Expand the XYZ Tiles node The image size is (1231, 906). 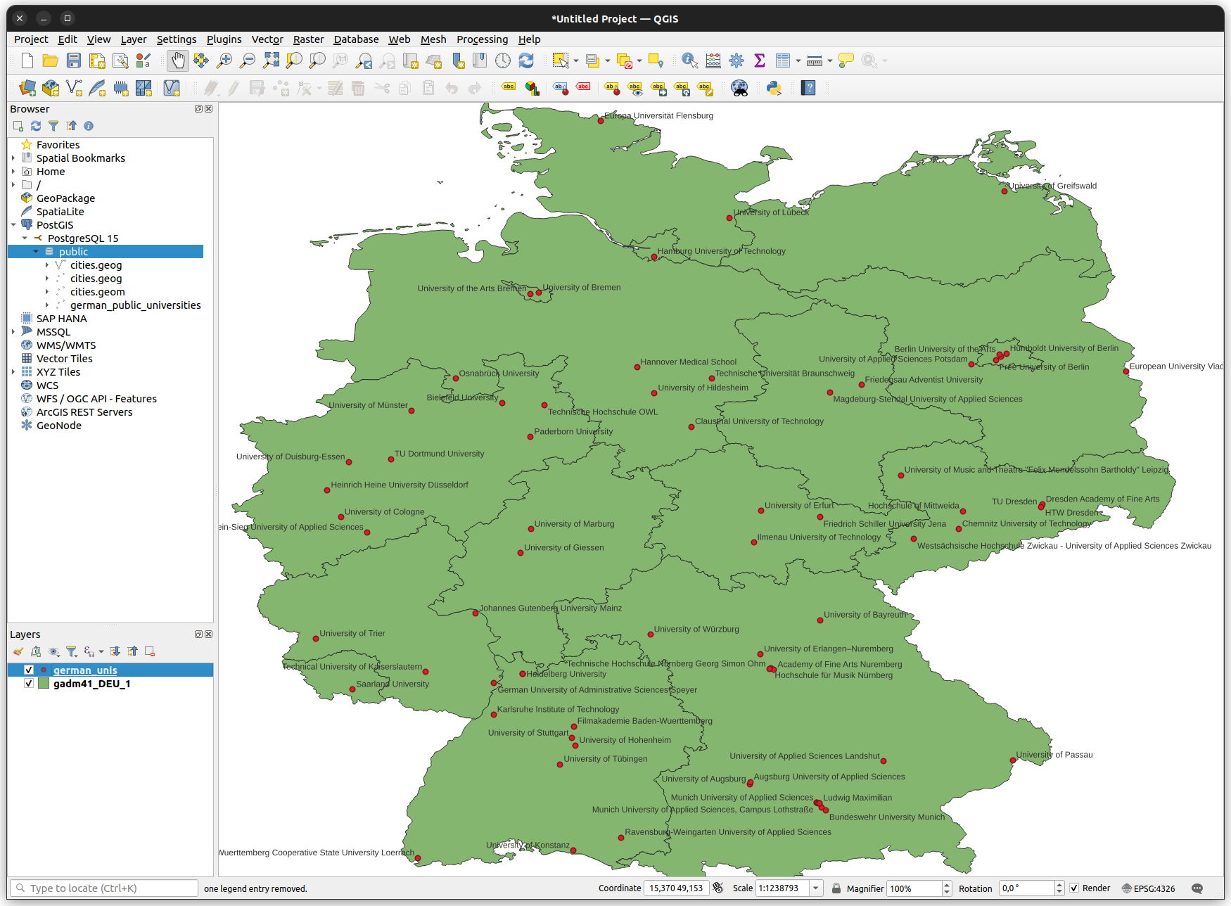click(13, 372)
